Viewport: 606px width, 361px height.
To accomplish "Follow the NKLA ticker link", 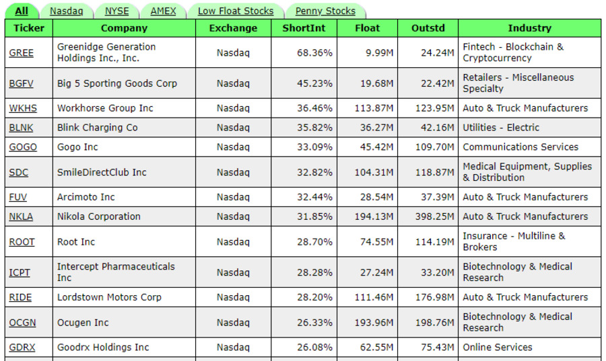I will coord(21,216).
